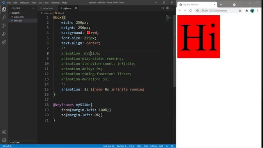Click CSS language mode in status bar

[146, 146]
